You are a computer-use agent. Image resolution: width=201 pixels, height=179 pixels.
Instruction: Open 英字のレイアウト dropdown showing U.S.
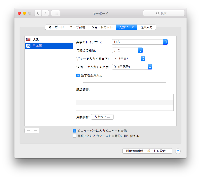140,42
